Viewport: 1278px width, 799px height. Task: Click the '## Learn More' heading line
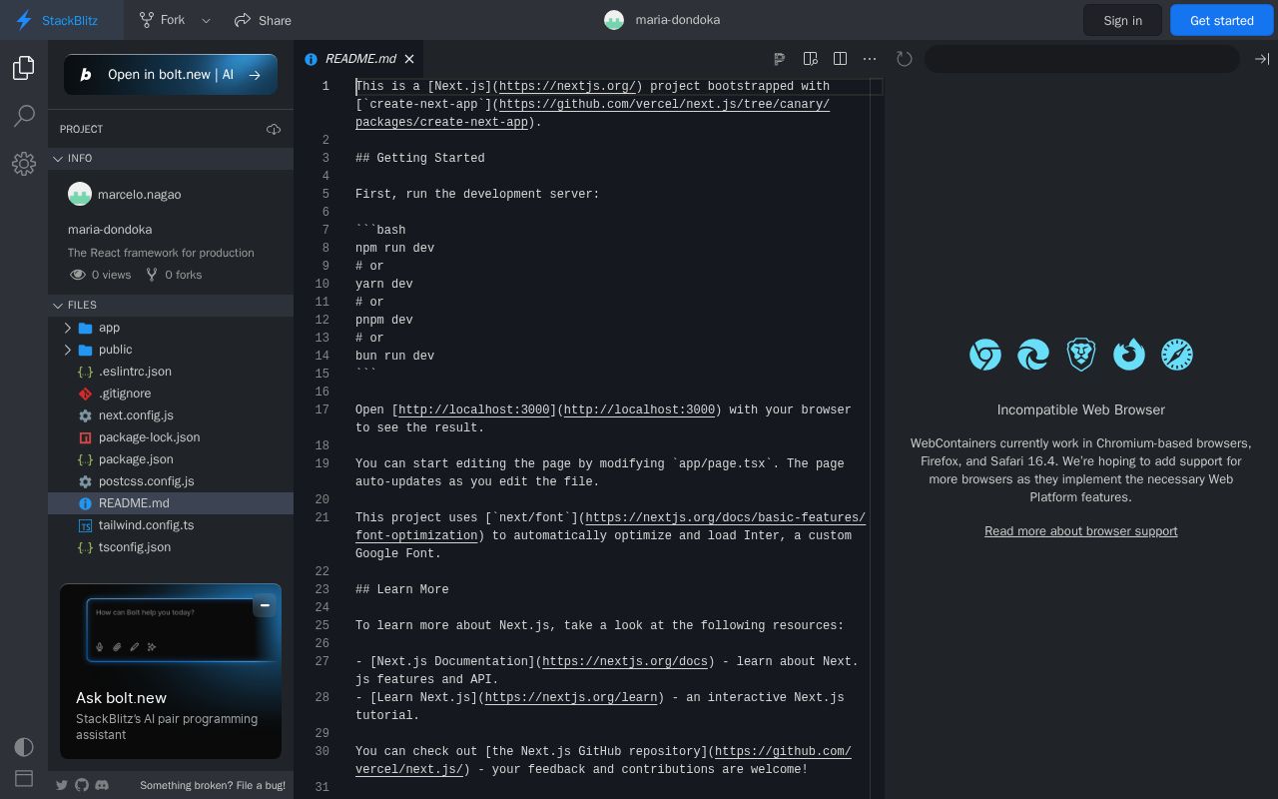click(x=402, y=589)
